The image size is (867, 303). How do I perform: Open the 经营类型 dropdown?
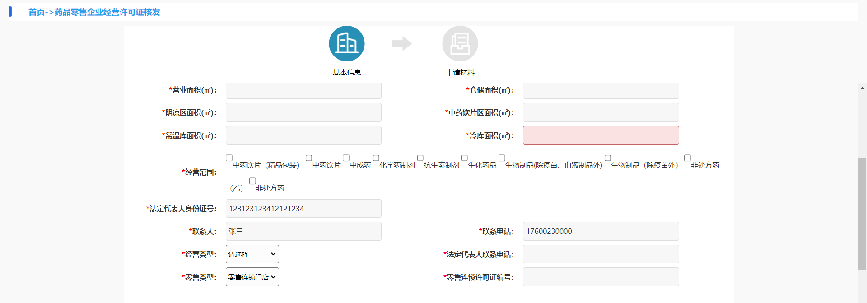(x=252, y=254)
